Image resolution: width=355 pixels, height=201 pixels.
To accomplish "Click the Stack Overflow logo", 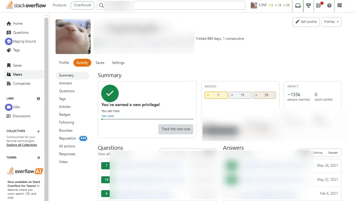I will [x=26, y=5].
